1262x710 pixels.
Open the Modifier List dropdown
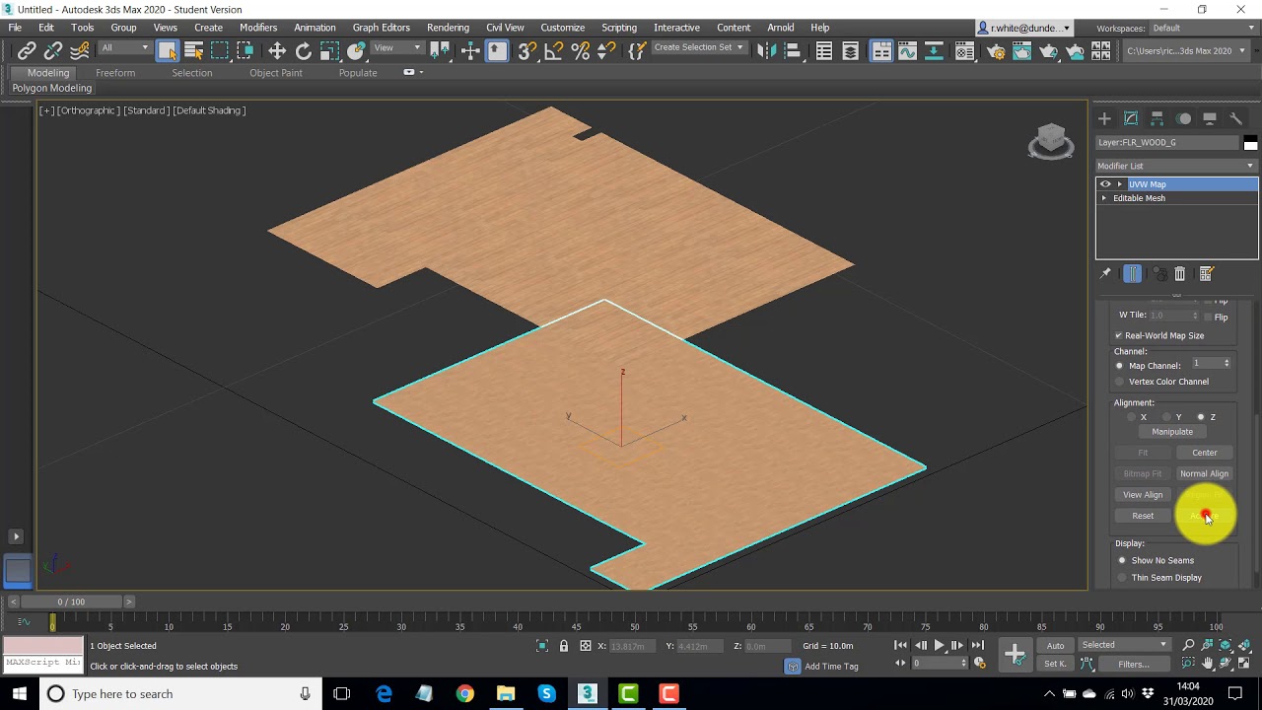(x=1177, y=166)
